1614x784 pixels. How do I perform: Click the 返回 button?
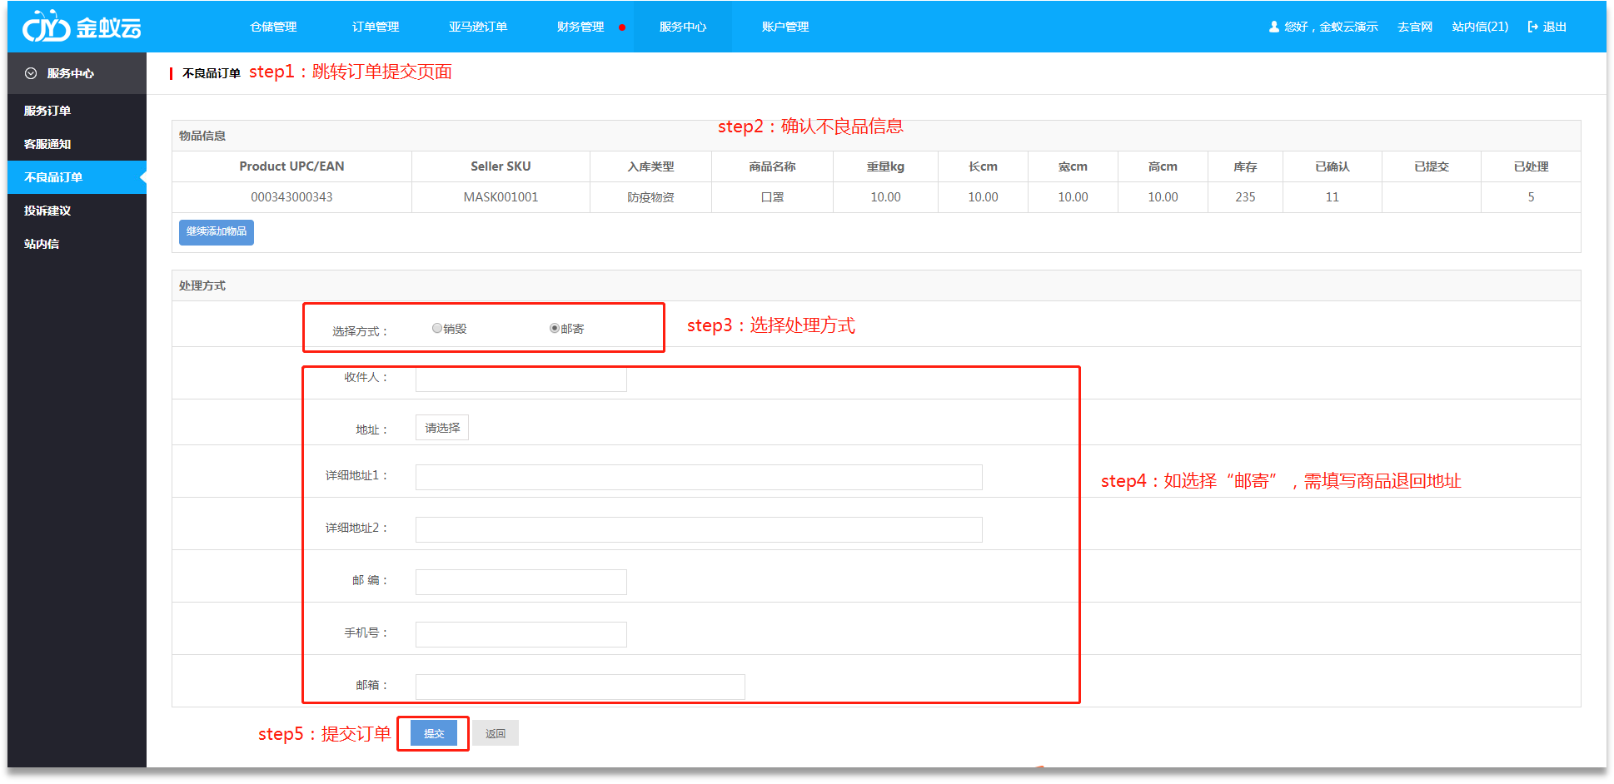496,733
